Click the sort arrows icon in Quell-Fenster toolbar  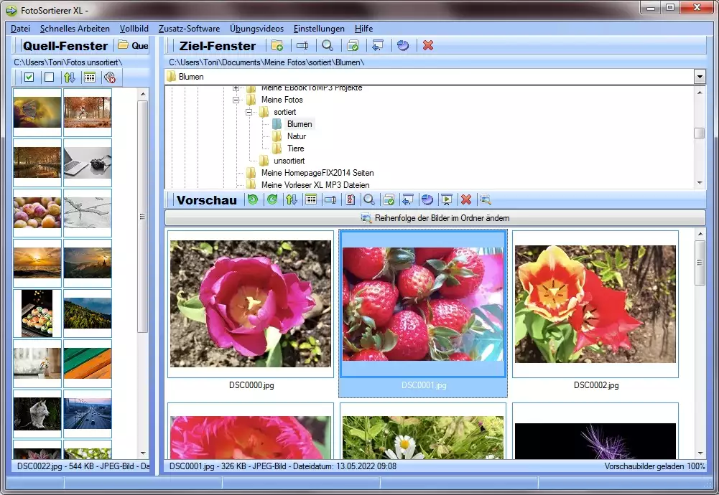[69, 77]
